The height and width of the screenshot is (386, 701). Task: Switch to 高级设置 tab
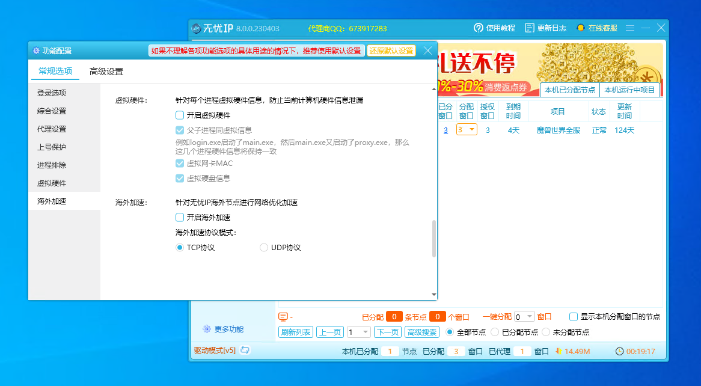[106, 71]
